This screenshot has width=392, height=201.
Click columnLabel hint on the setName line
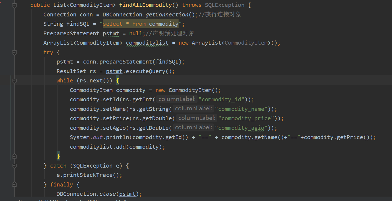coord(194,109)
